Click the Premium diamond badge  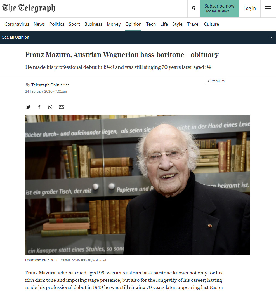point(216,81)
